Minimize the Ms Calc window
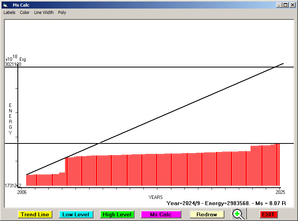 (x=279, y=5)
